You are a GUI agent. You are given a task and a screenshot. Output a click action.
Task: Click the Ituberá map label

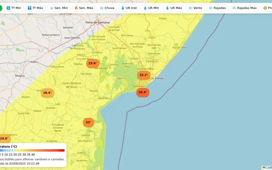81,153
